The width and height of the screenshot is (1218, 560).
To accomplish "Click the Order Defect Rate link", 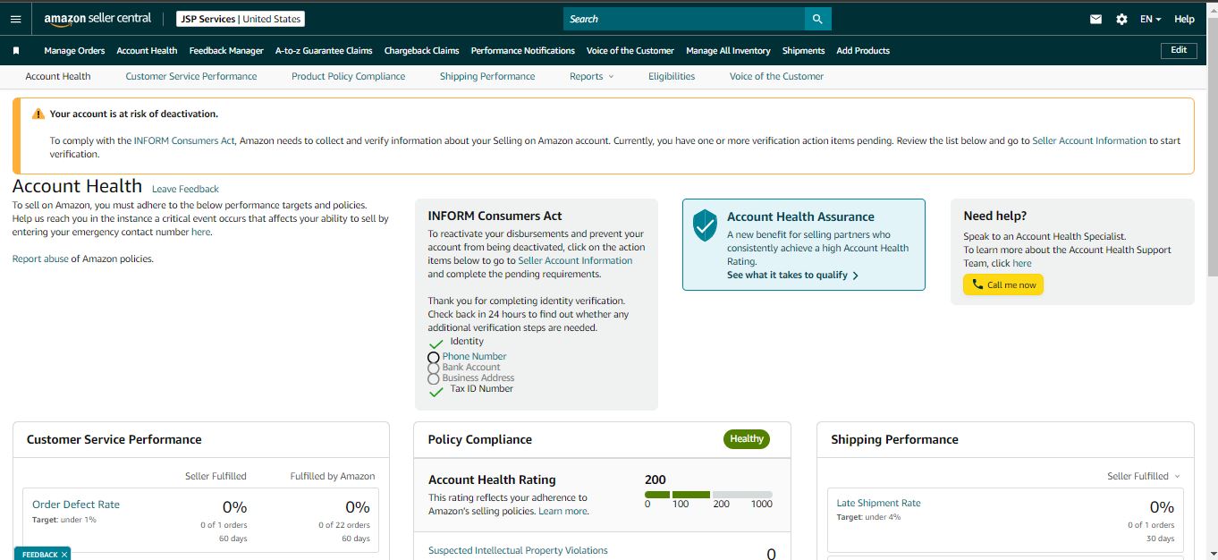I will click(76, 505).
